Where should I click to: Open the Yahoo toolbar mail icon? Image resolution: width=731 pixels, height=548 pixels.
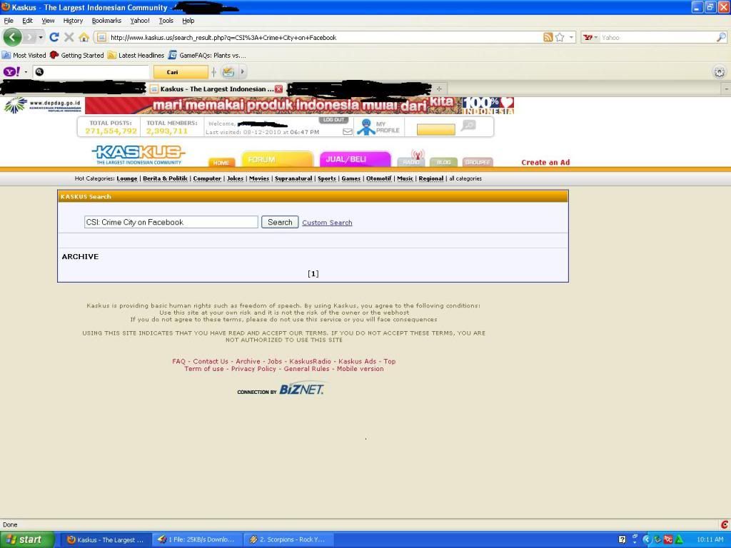[x=228, y=72]
